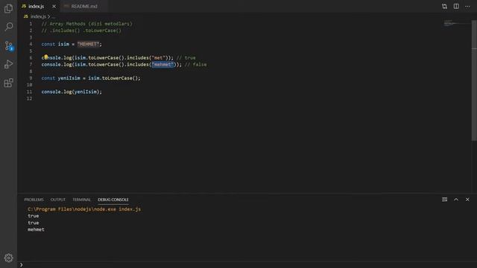Screen dimensions: 477x268
Task: Click the index.js breadcrumb item
Action: 38,16
